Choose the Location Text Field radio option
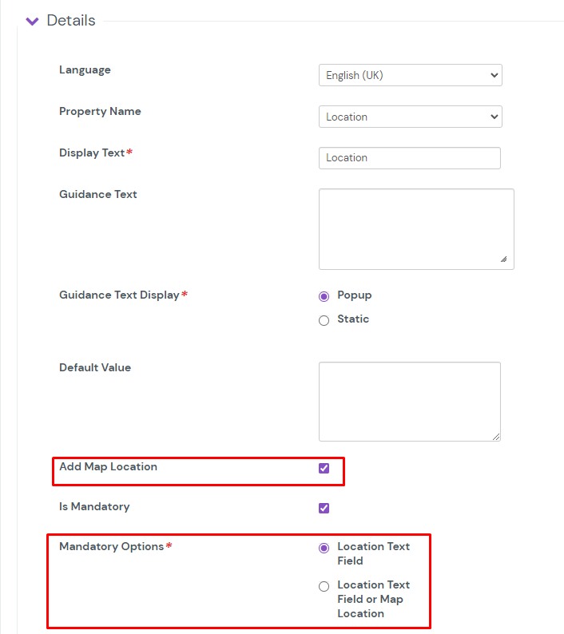 (x=324, y=548)
